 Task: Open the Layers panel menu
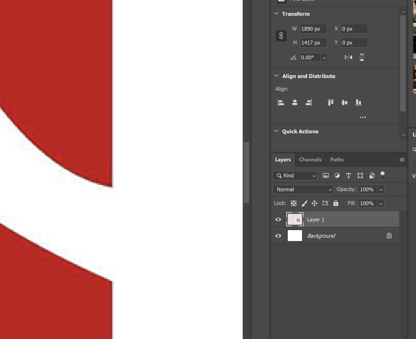click(x=402, y=160)
